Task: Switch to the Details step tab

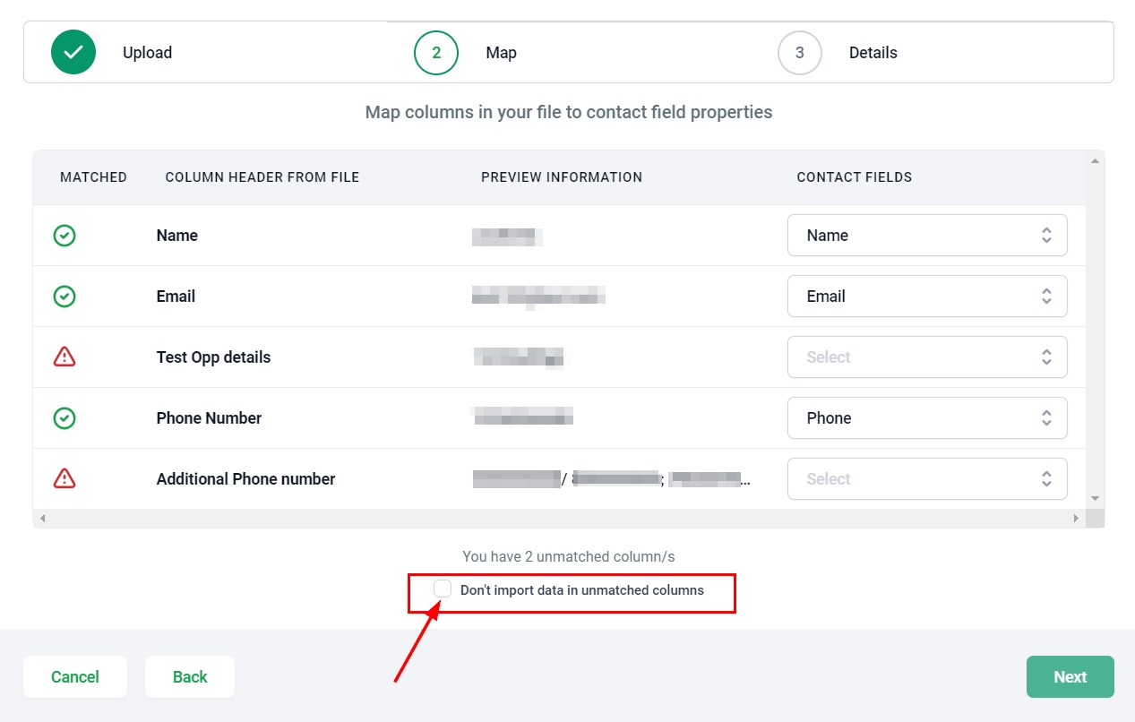Action: click(873, 53)
